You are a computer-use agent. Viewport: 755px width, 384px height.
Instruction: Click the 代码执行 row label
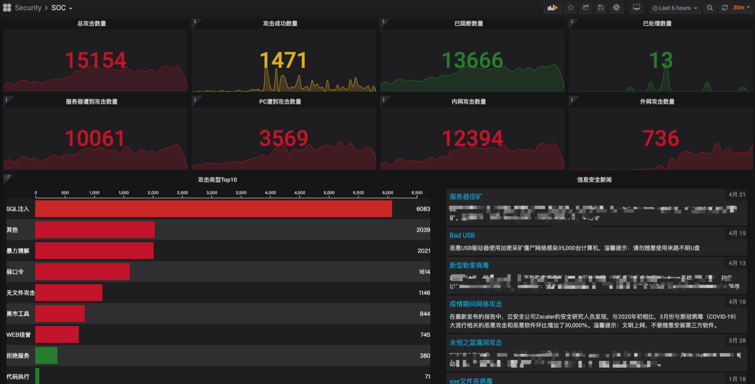(x=18, y=377)
